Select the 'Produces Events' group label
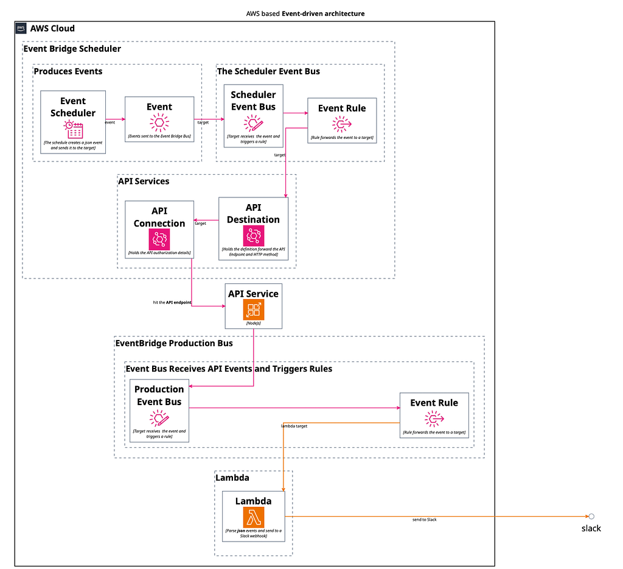Screen dimensions: 623x569 pyautogui.click(x=68, y=71)
